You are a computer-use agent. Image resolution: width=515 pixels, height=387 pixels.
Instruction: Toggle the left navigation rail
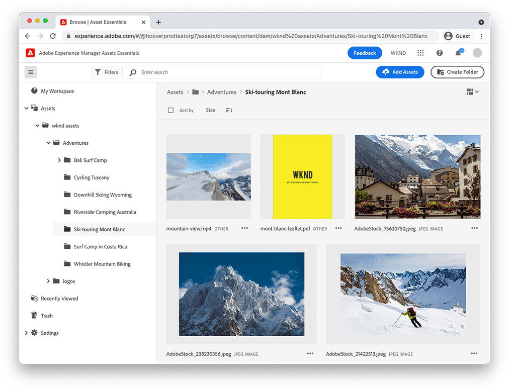(31, 72)
